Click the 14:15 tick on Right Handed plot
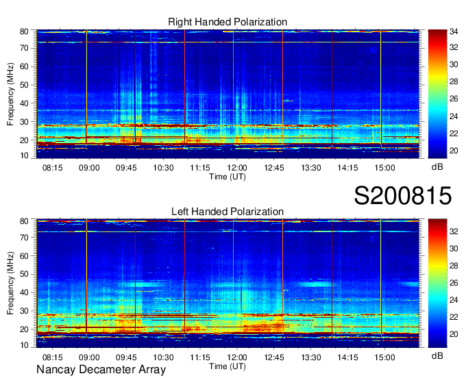Viewport: 466px width, 378px height. tap(347, 168)
